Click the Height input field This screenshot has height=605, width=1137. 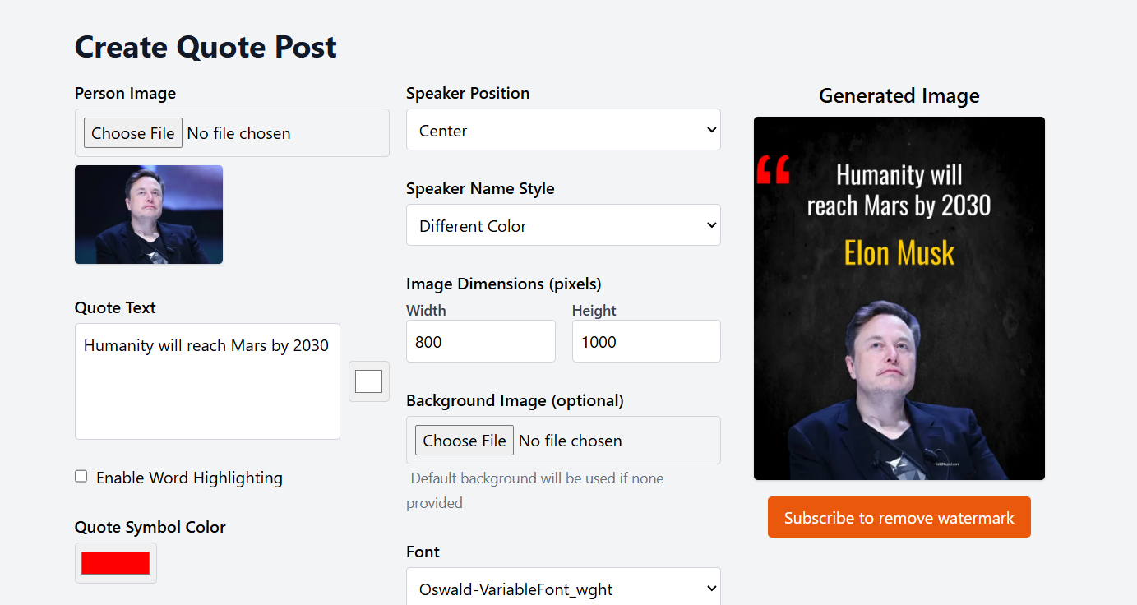pyautogui.click(x=646, y=341)
